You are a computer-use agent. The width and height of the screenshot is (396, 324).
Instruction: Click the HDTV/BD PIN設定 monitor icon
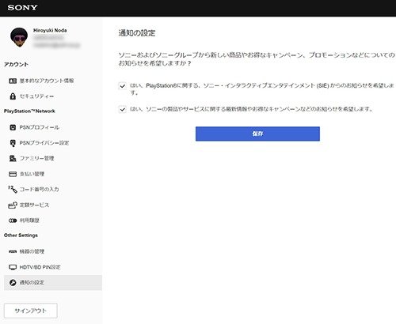[13, 267]
